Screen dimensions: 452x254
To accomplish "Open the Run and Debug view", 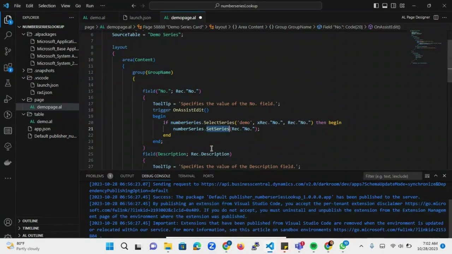I will point(8,99).
